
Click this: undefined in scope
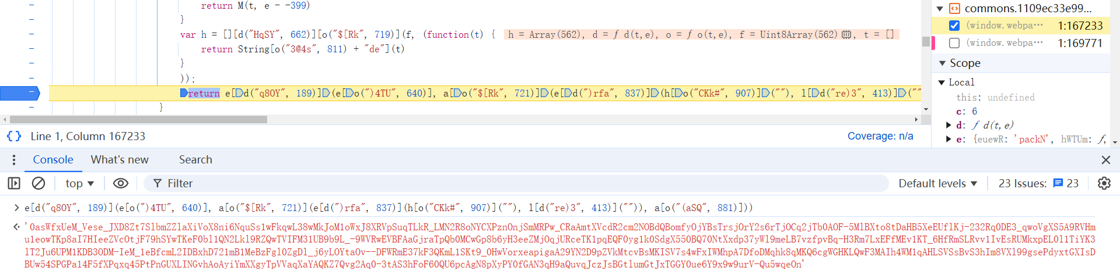pos(995,97)
